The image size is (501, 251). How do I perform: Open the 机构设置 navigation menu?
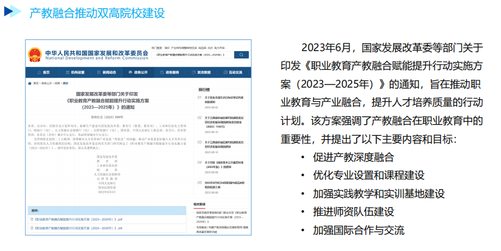point(76,72)
